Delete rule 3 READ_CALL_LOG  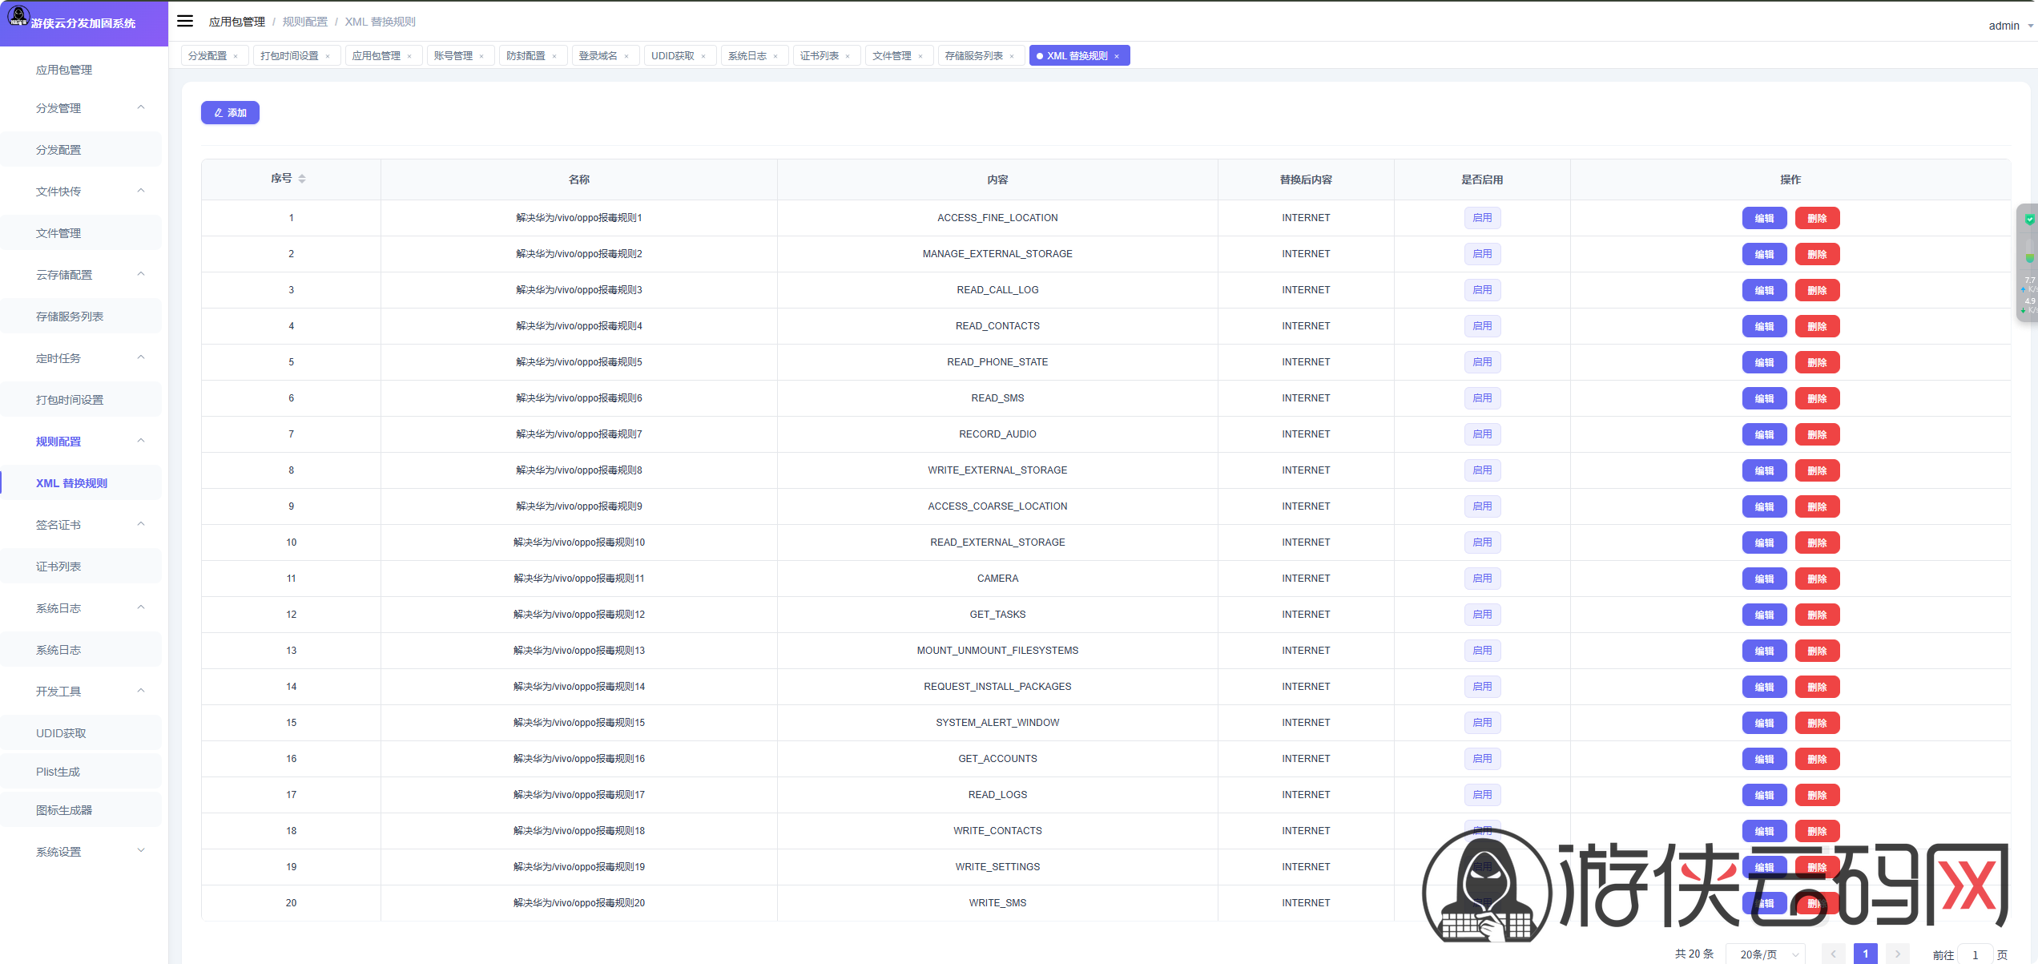[x=1817, y=290]
